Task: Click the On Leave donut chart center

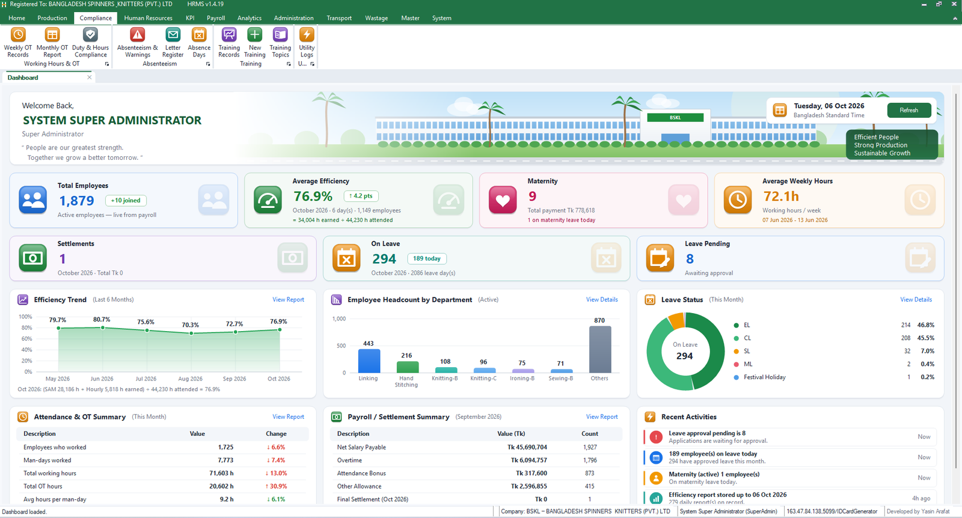Action: [685, 351]
